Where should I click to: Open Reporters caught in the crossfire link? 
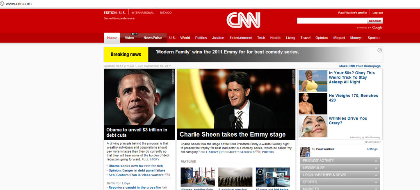click(135, 188)
